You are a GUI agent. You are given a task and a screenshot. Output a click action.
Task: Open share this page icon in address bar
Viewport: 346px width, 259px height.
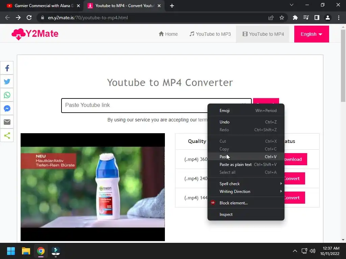(x=271, y=18)
